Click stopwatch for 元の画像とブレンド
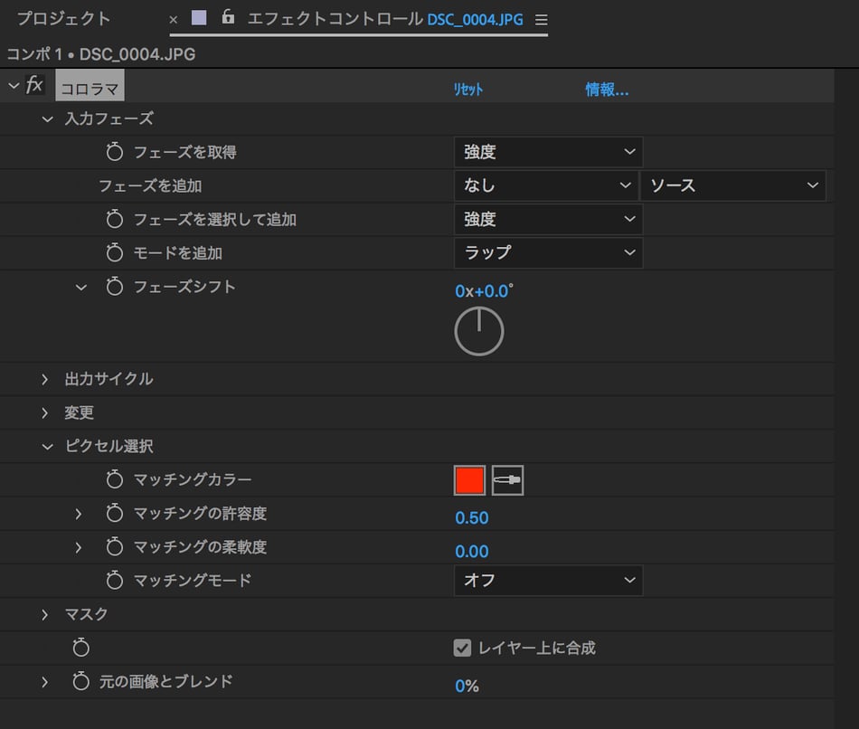 [81, 682]
